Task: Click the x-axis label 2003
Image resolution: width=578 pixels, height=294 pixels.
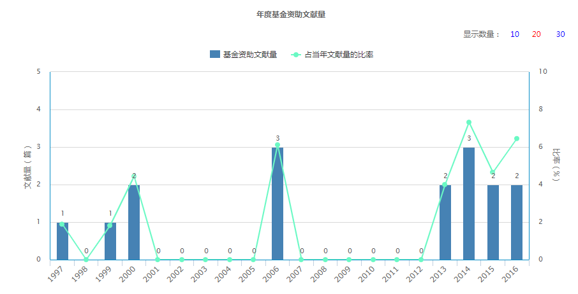Action: (200, 274)
